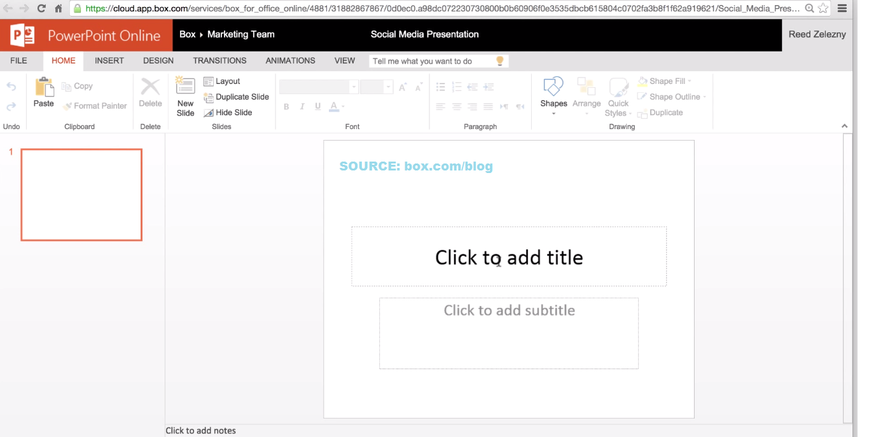Click the Hide Slide icon
869x437 pixels.
pyautogui.click(x=209, y=113)
